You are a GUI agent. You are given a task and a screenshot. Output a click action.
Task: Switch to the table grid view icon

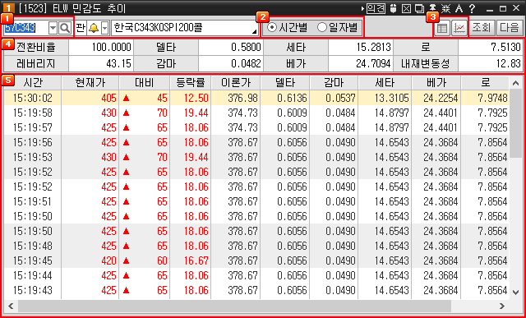[442, 28]
